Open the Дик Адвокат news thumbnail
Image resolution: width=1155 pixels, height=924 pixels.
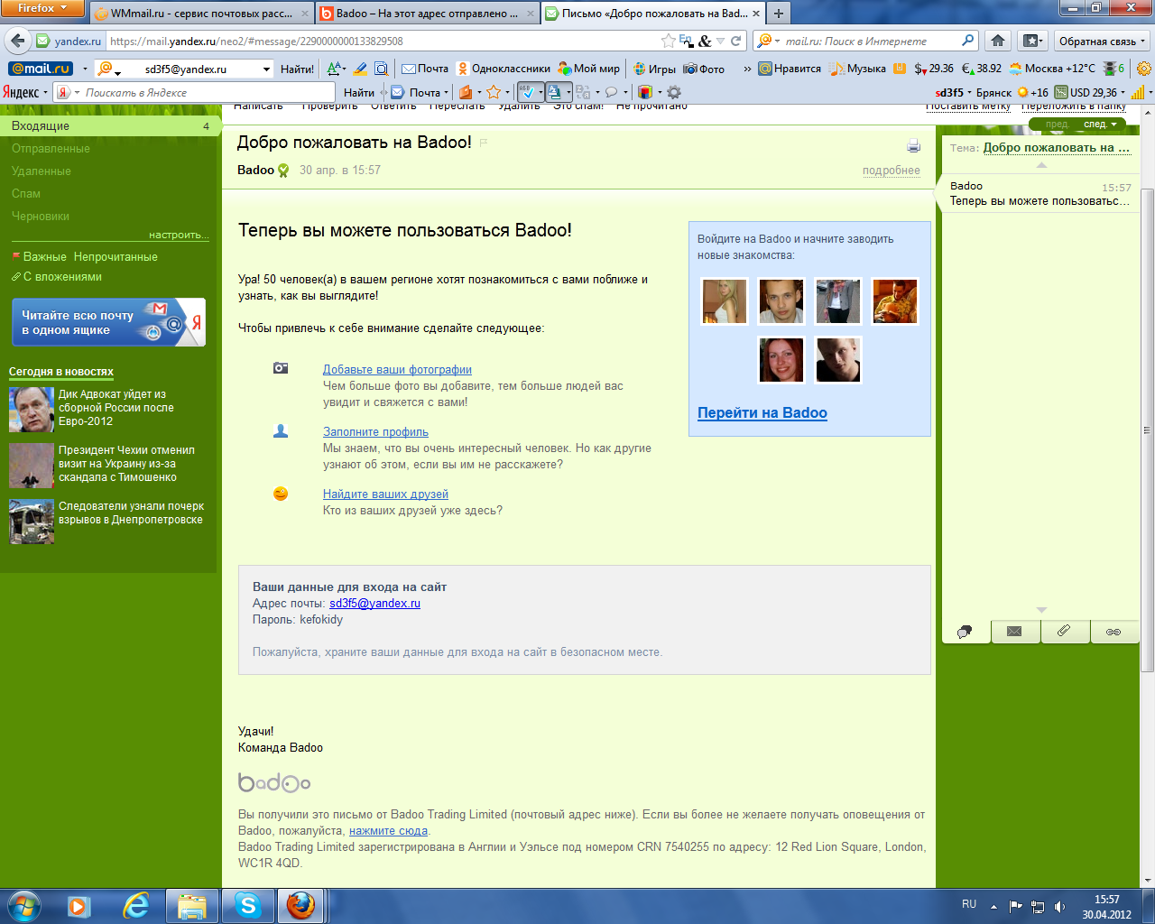[x=32, y=410]
